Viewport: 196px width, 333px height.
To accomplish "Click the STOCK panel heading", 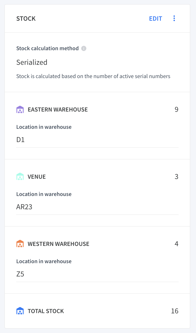I will [26, 19].
